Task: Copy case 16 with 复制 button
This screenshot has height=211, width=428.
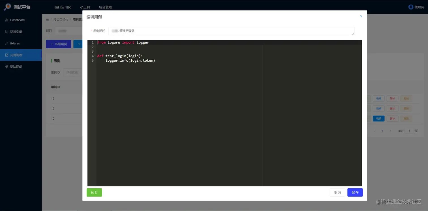Action: [x=406, y=98]
